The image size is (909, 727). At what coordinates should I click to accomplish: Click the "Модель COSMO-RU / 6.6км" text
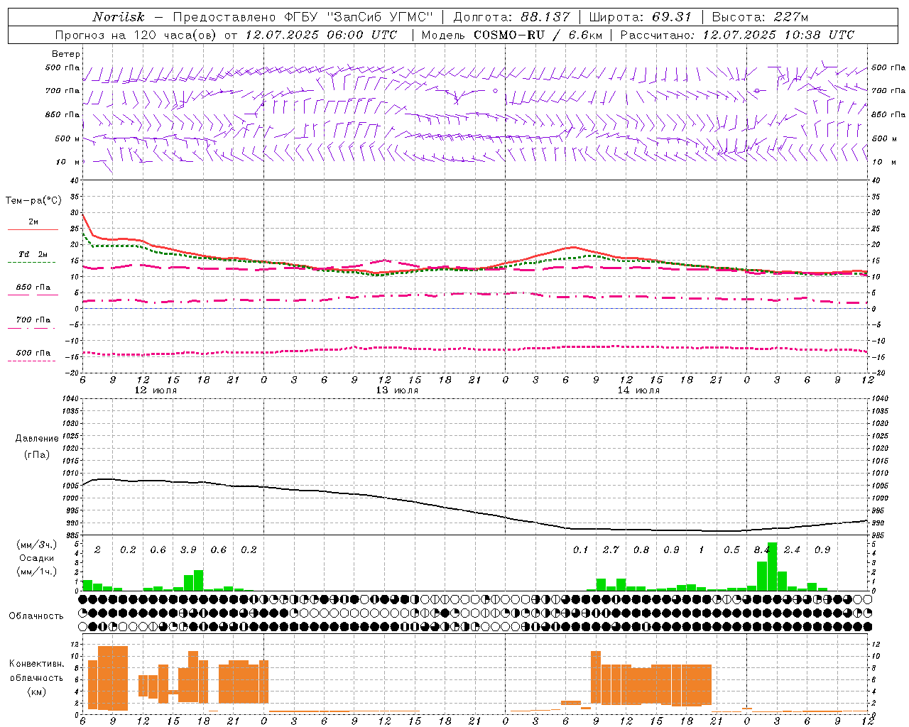click(x=511, y=35)
